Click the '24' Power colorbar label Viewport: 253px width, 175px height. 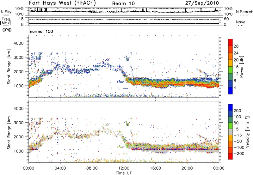(236, 53)
